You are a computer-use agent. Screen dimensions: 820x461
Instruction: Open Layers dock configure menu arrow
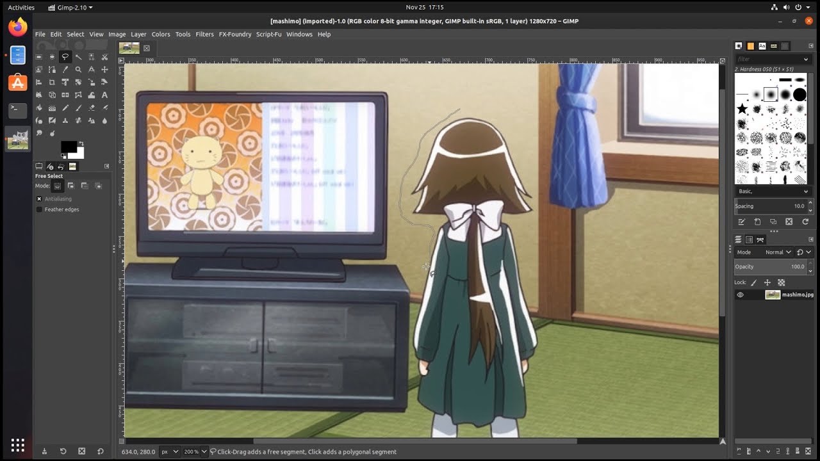(811, 239)
